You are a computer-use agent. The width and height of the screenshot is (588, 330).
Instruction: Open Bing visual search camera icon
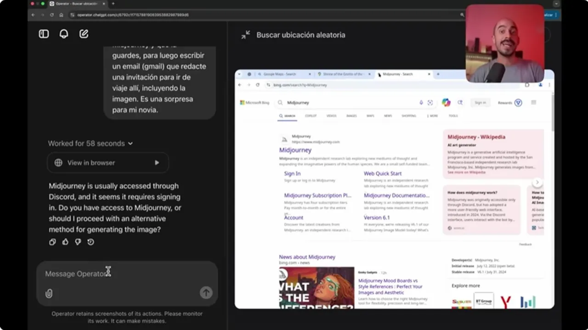[430, 103]
